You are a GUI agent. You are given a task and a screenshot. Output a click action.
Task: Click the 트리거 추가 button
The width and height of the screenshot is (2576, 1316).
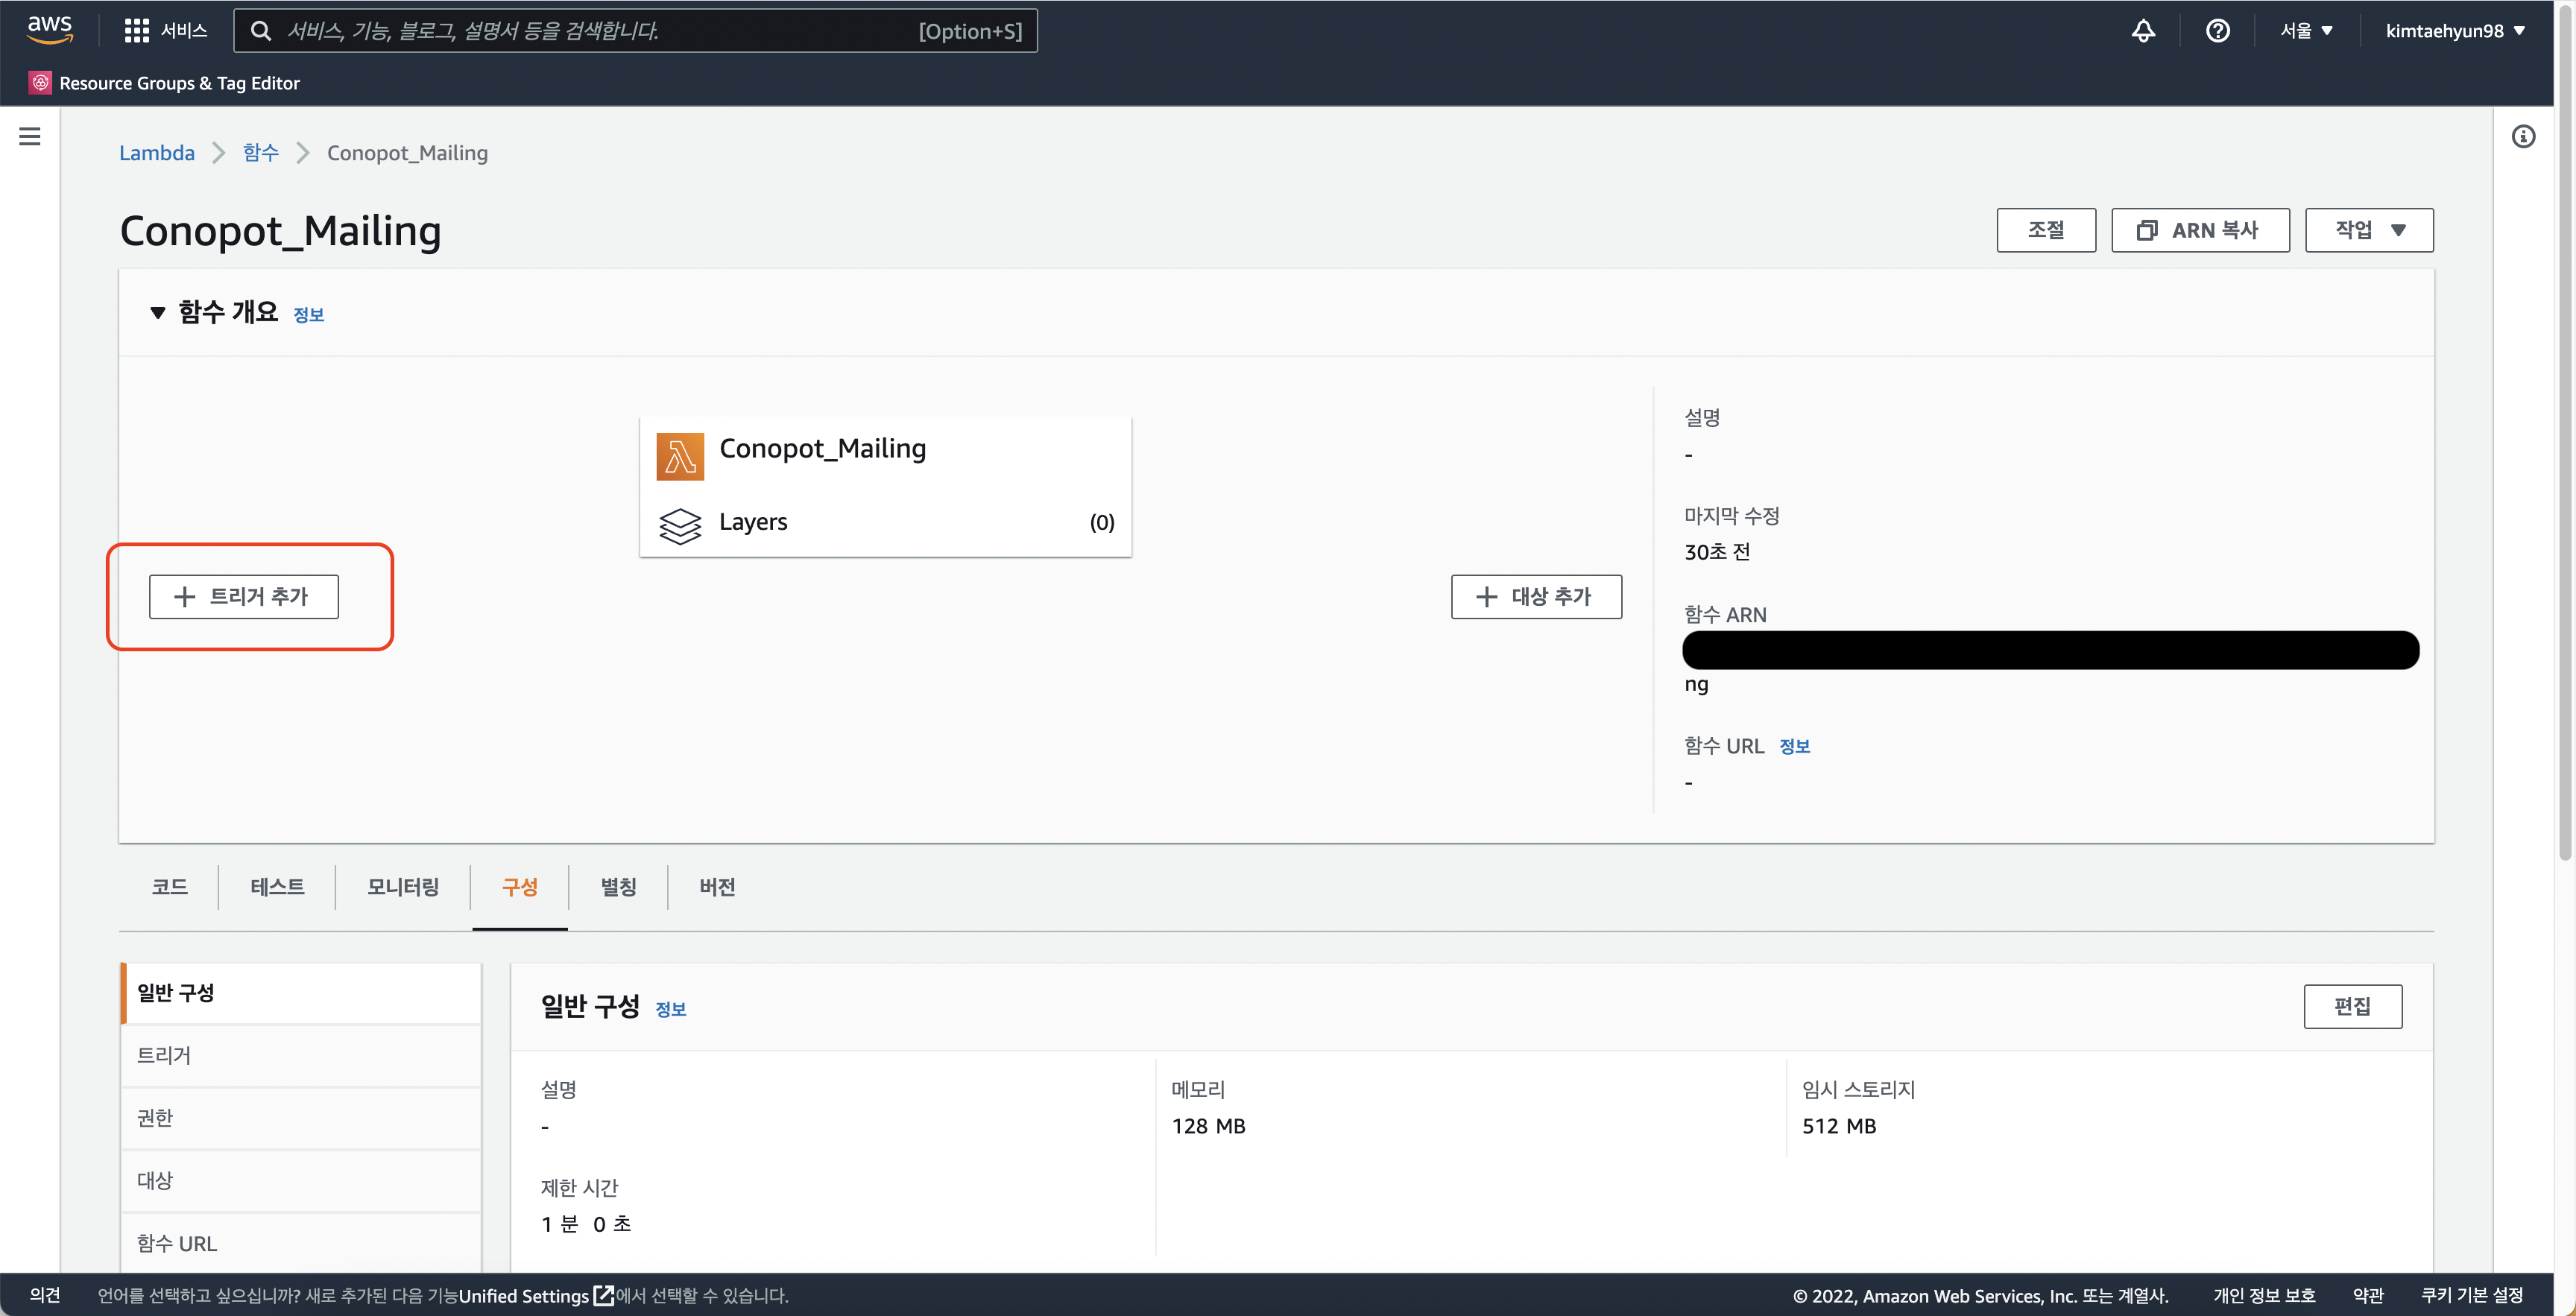coord(243,596)
